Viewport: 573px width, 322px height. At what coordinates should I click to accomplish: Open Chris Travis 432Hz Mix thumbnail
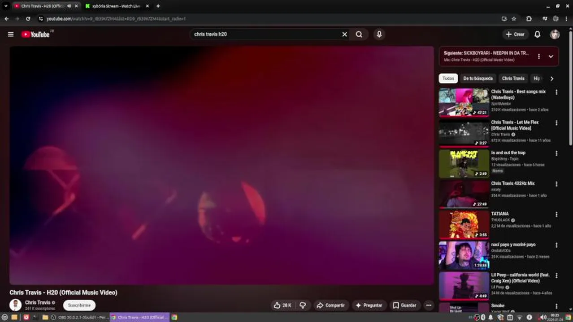click(x=464, y=194)
